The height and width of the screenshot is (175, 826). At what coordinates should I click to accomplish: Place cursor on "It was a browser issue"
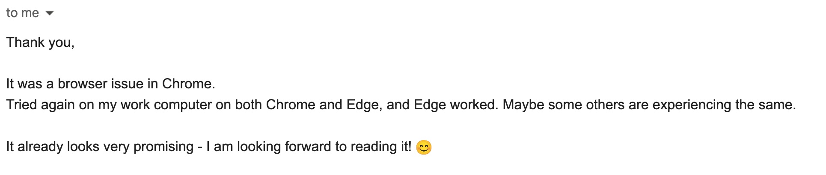pos(61,84)
